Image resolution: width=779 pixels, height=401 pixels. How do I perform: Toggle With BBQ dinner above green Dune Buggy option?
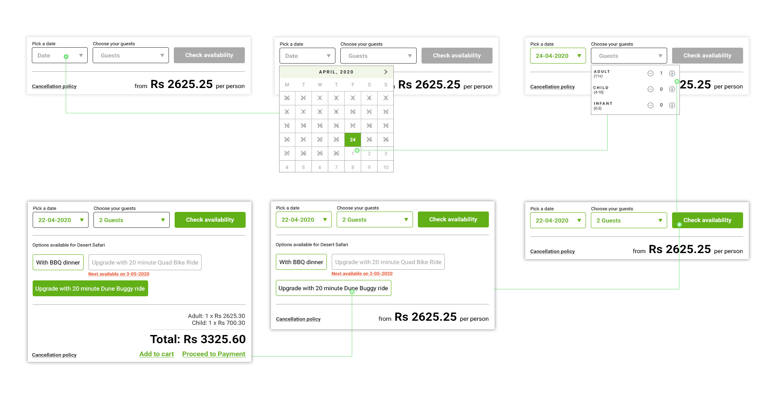pyautogui.click(x=58, y=262)
